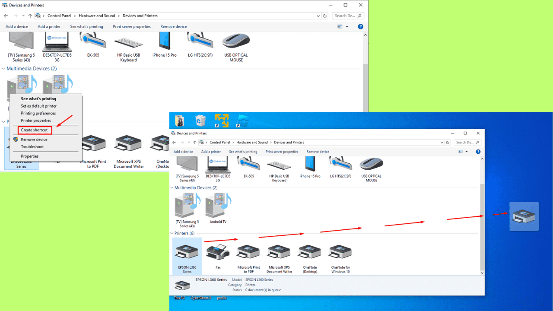Viewport: 553px width, 311px height.
Task: Click the search box in the context-menu window
Action: (348, 16)
